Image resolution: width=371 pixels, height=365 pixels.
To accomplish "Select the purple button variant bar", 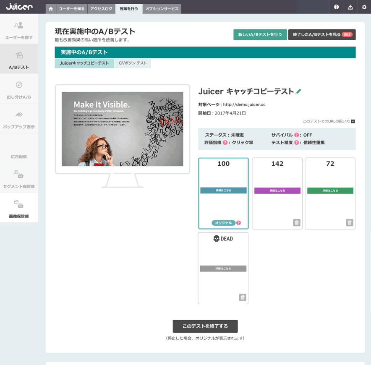I will tap(277, 190).
